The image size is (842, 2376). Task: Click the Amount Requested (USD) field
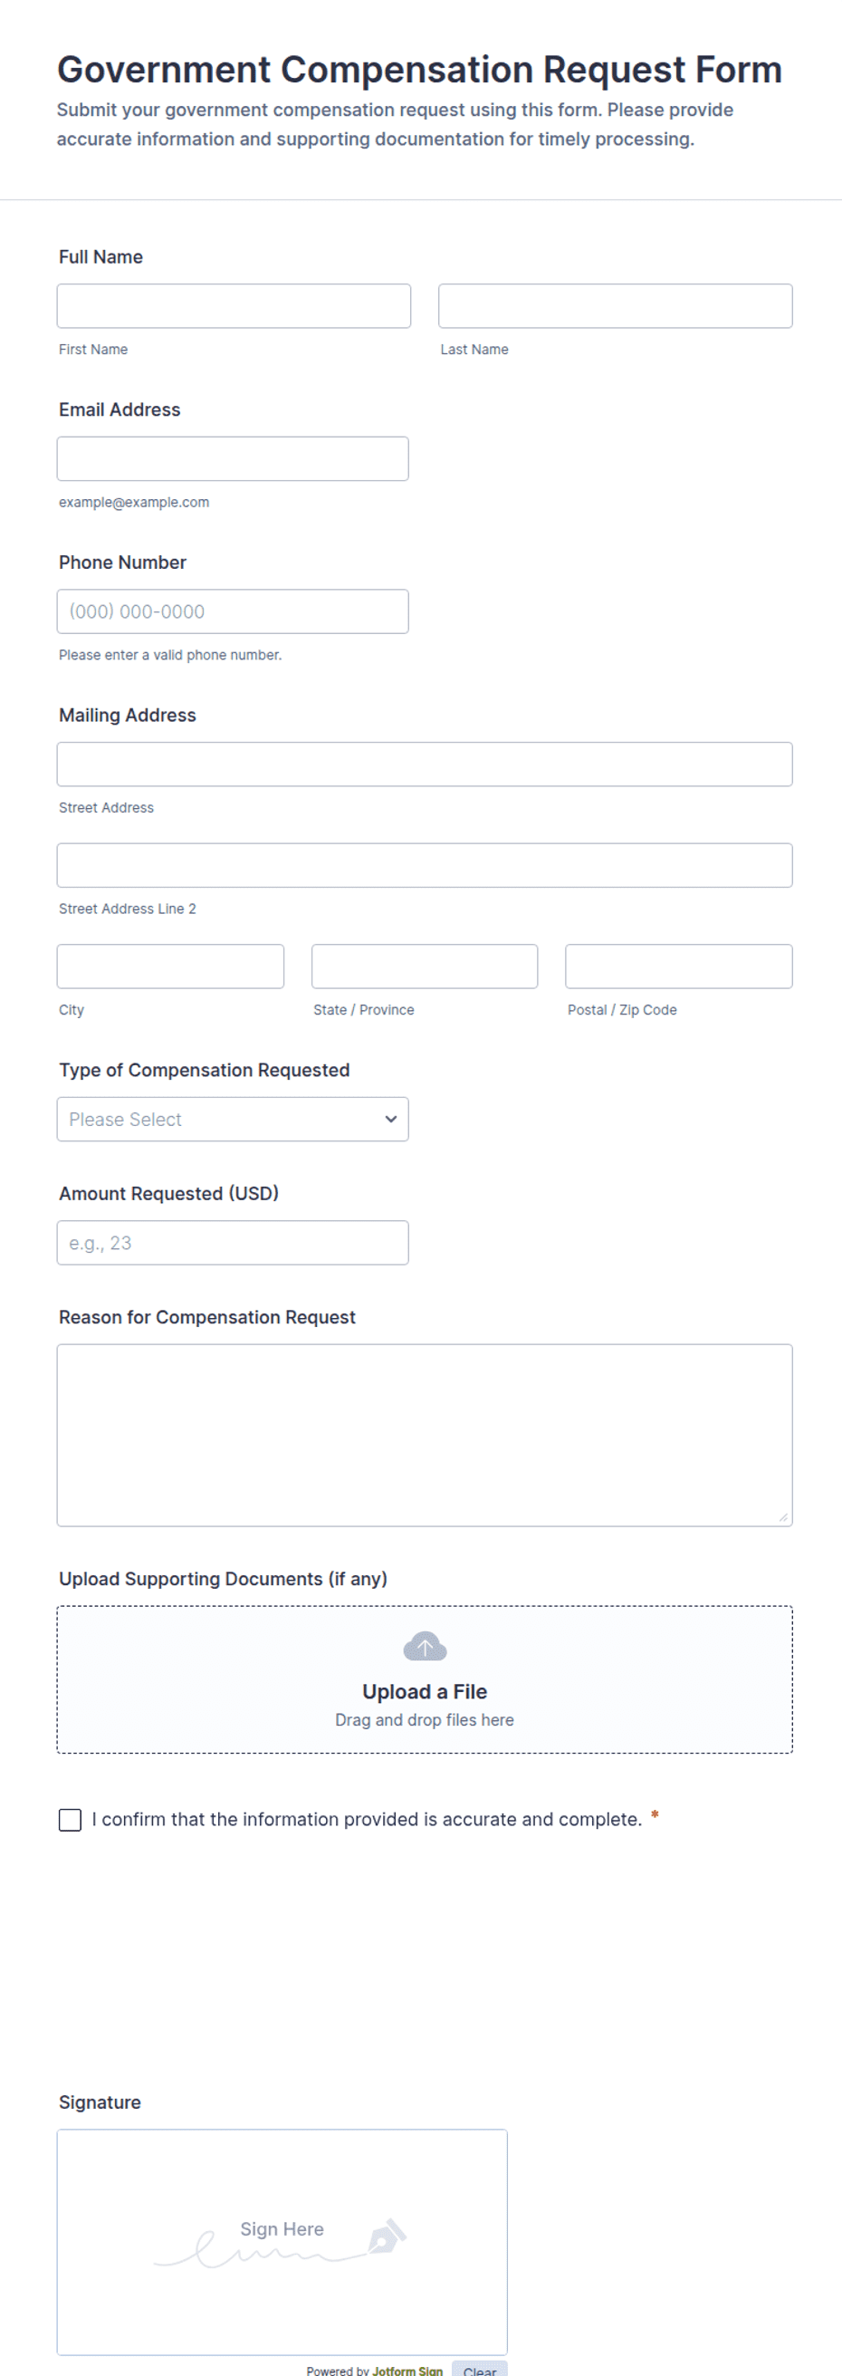(x=233, y=1243)
